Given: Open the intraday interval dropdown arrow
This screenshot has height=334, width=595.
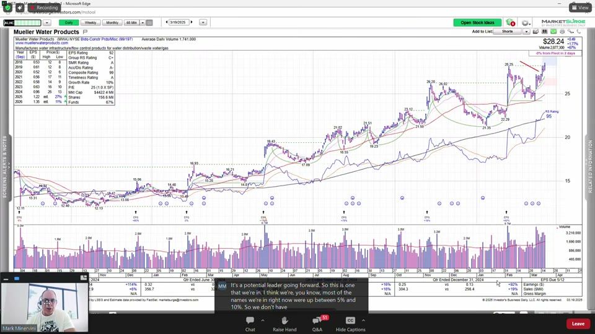Looking at the screenshot, I should 143,23.
